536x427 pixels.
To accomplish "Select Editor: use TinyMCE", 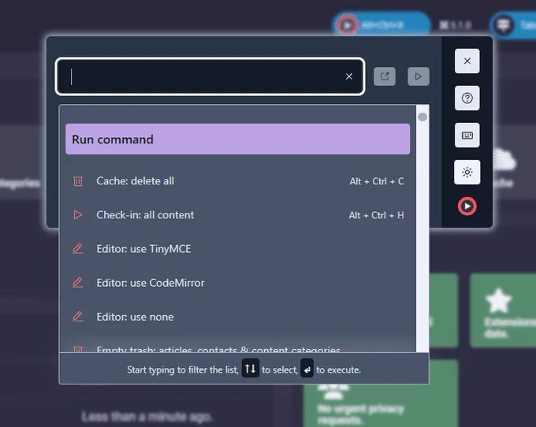I will tap(237, 249).
